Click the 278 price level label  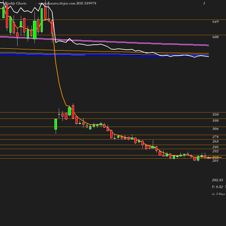click(216, 137)
